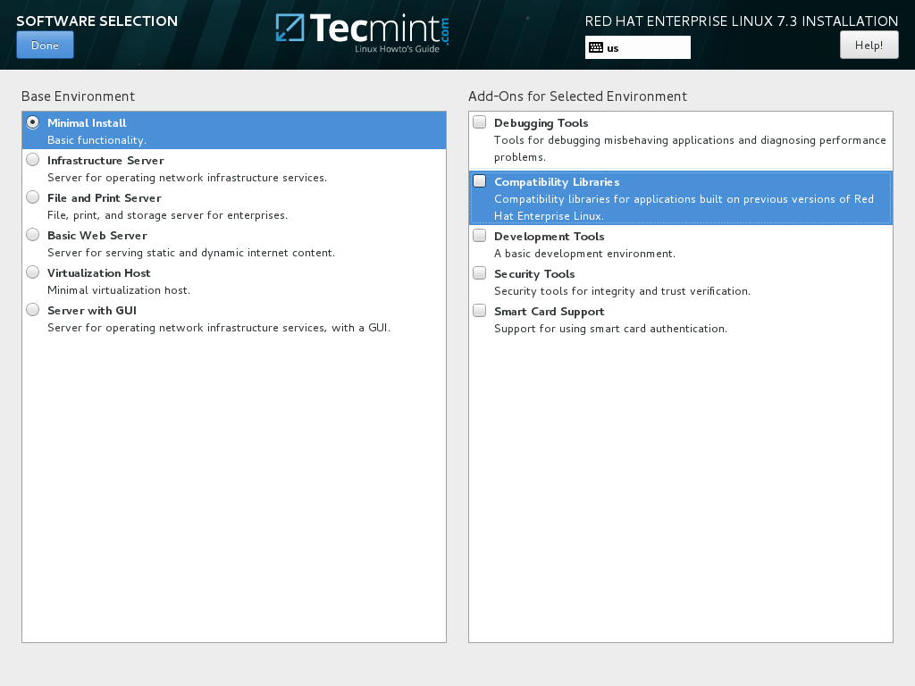This screenshot has width=915, height=686.
Task: Enable the Debugging Tools add-on
Action: pos(479,121)
